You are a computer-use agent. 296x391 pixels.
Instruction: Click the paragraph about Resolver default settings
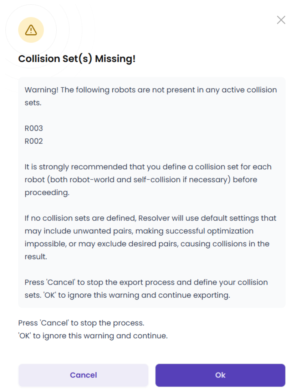(150, 237)
